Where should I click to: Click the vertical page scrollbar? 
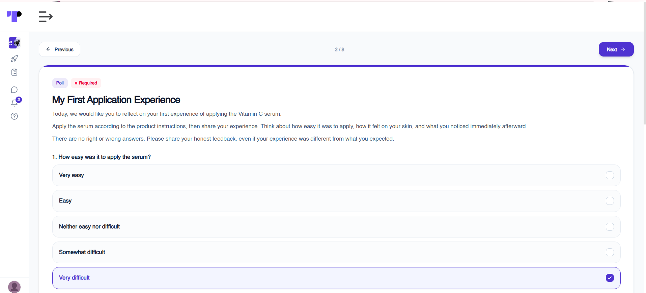(644, 63)
